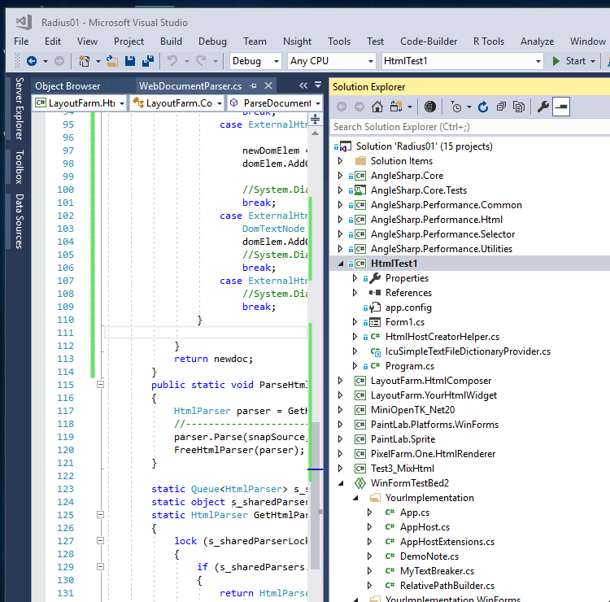Open the Edit menu
Screen dimensions: 610x602
click(53, 41)
